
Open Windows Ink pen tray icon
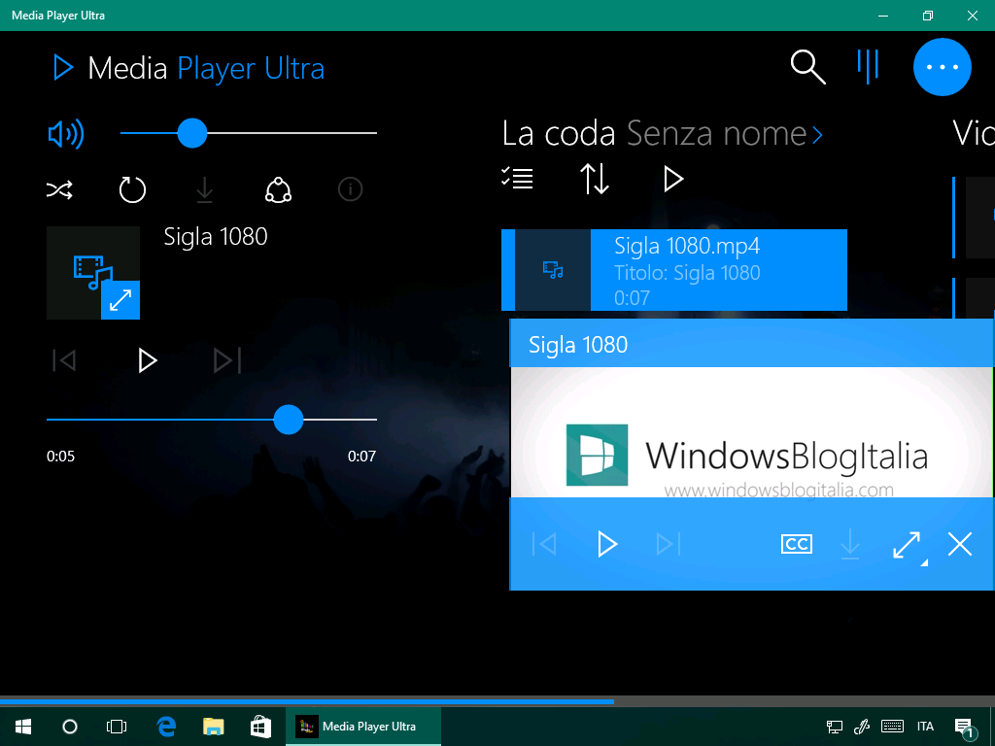[x=861, y=727]
